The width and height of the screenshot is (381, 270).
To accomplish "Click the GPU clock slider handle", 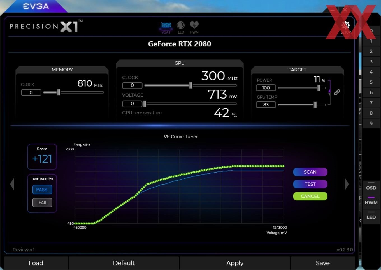I will click(x=191, y=85).
